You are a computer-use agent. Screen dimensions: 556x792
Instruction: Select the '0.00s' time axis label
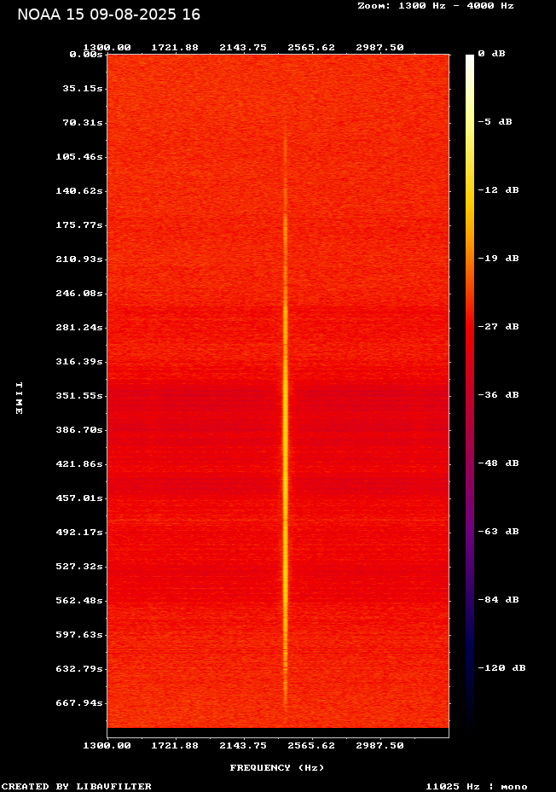coord(86,54)
